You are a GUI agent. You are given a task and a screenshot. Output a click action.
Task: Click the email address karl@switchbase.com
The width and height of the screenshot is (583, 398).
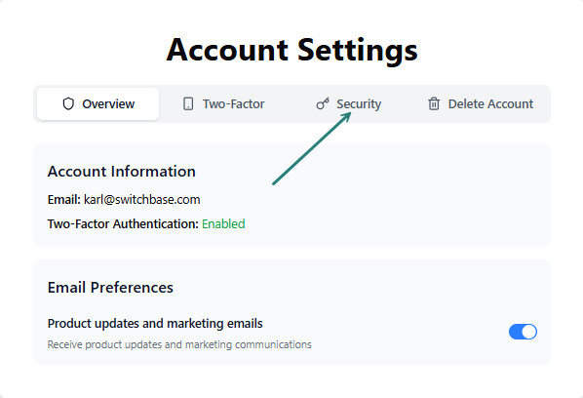pos(142,200)
